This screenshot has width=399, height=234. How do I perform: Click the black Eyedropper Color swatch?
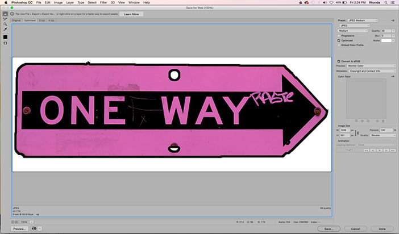pos(5,37)
